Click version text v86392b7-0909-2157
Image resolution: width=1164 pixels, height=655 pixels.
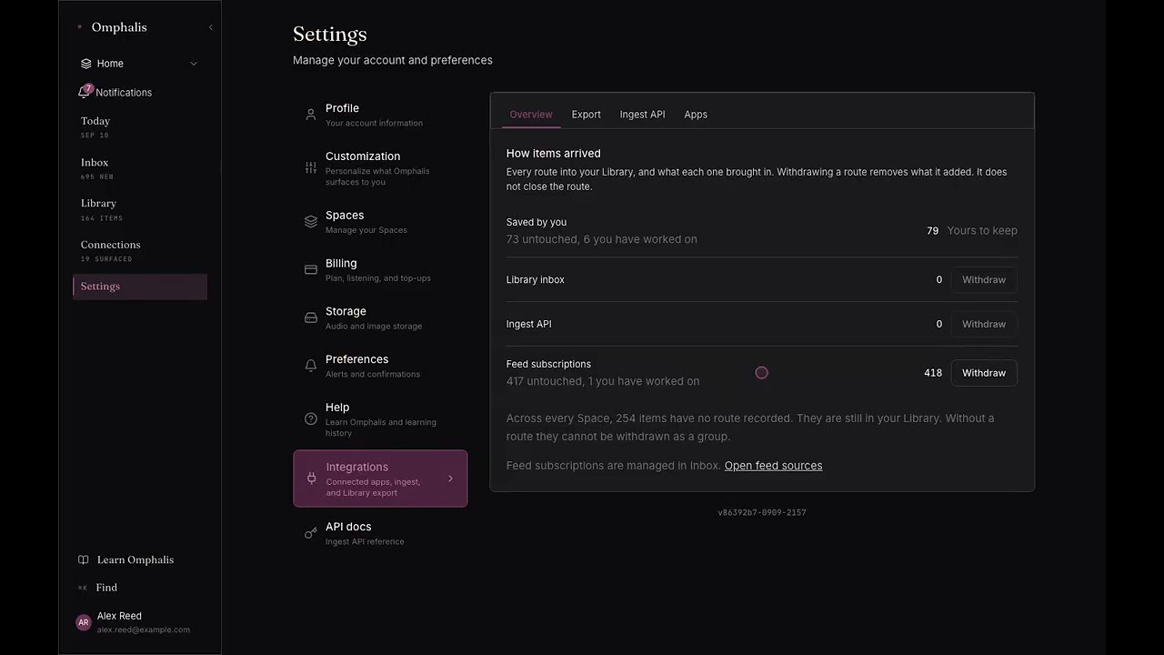tap(762, 513)
